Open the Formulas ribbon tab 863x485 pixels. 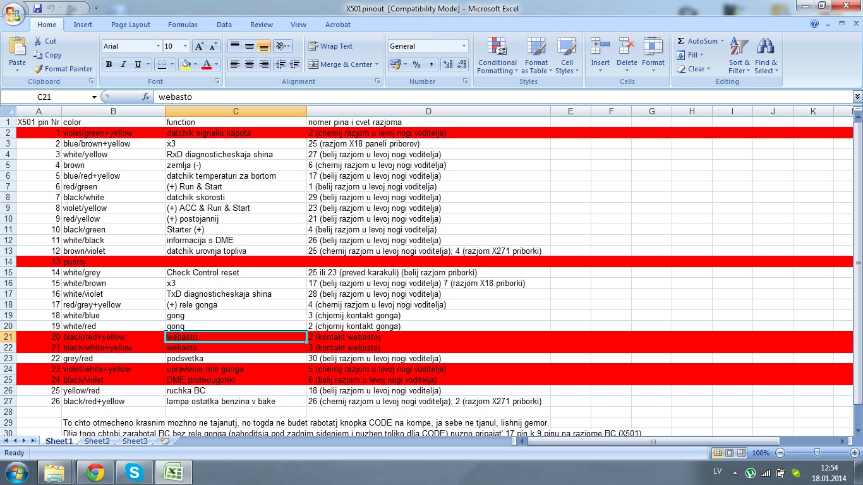click(183, 25)
